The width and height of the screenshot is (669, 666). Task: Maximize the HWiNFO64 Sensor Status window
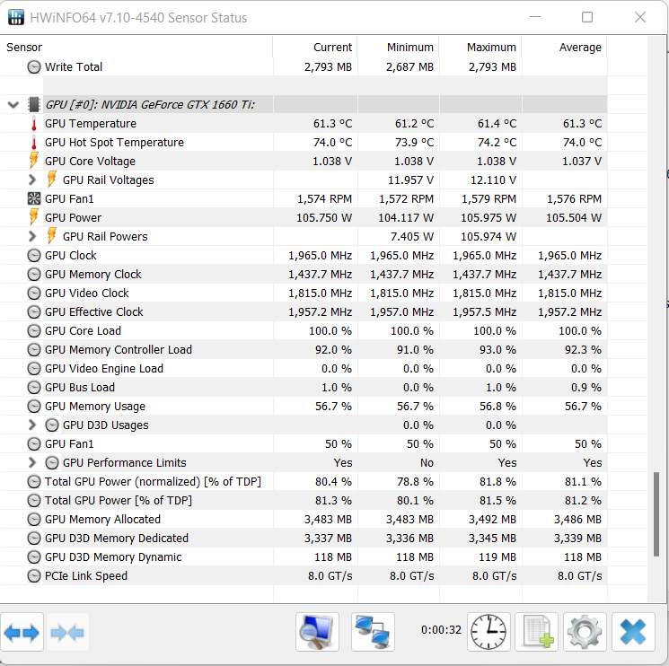[x=587, y=17]
